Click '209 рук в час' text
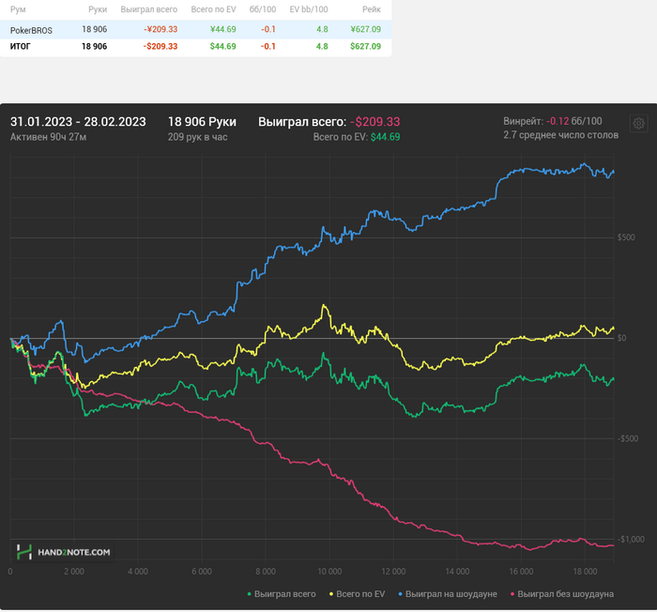 point(198,137)
